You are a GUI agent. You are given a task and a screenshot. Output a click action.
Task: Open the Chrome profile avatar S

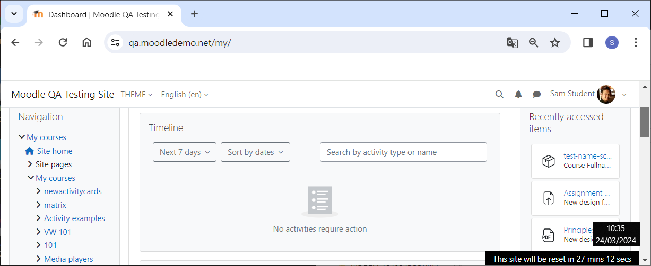point(612,43)
